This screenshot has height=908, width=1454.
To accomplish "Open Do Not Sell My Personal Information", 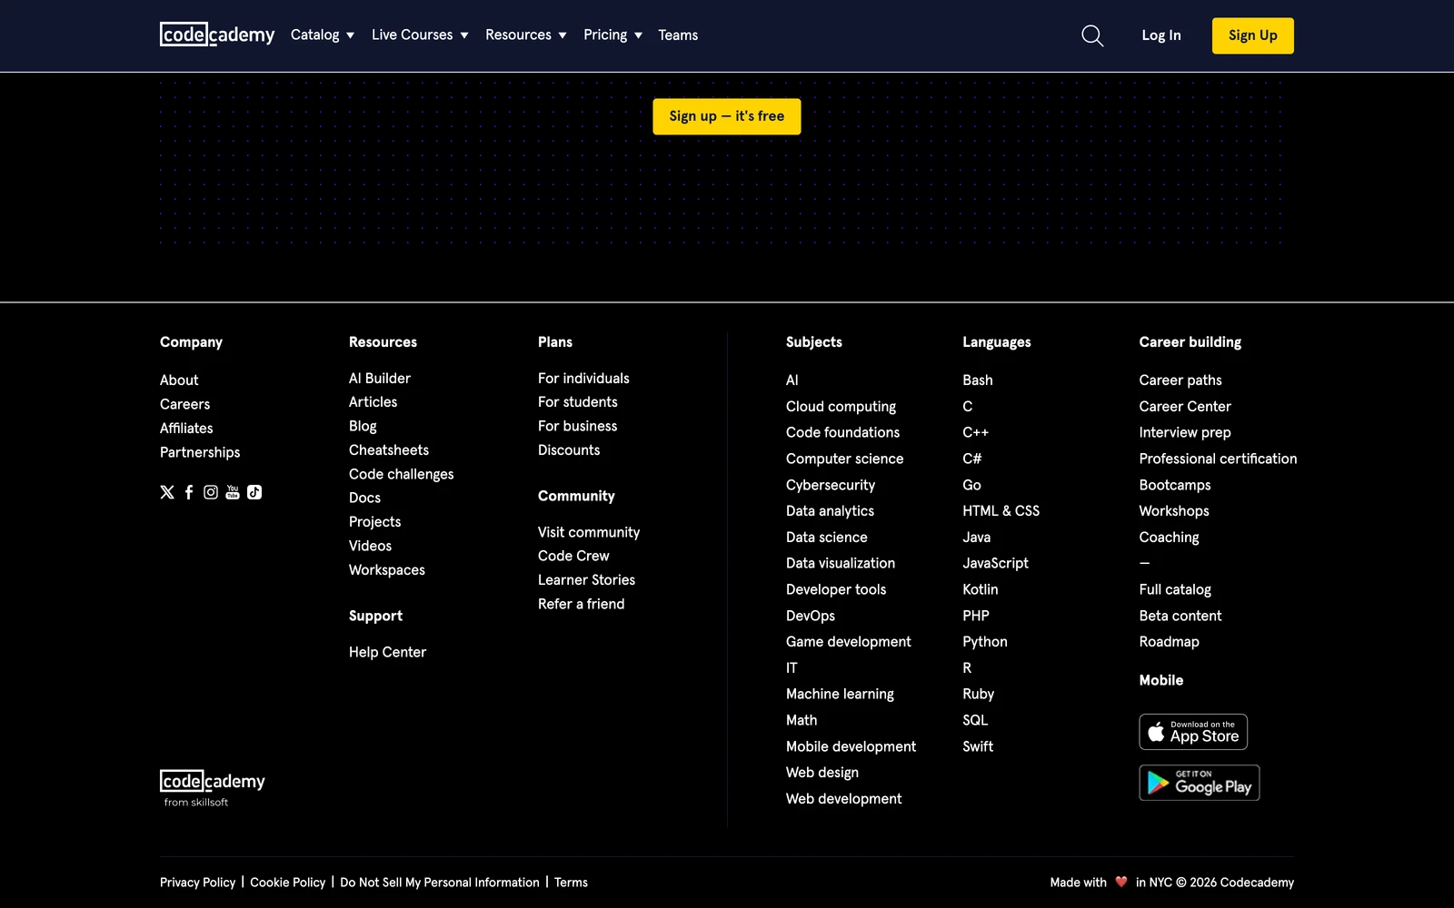I will click(440, 883).
